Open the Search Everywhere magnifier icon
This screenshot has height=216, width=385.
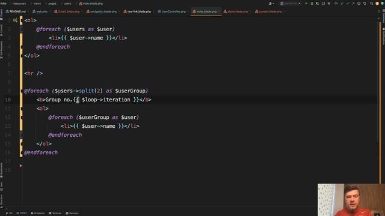(x=372, y=4)
